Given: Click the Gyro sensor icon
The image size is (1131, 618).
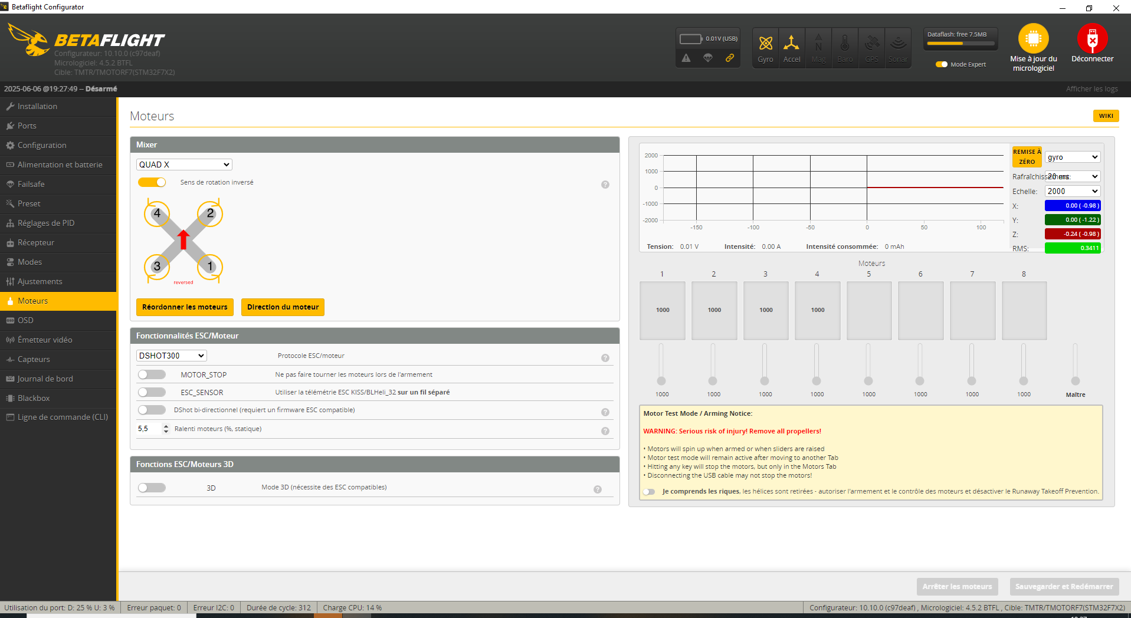Looking at the screenshot, I should 765,44.
